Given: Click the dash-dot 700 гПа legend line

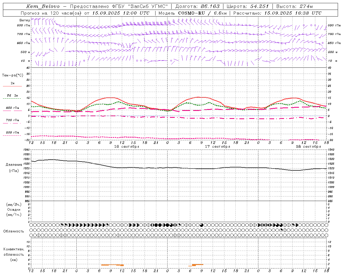Looking at the screenshot, I should [x=12, y=123].
